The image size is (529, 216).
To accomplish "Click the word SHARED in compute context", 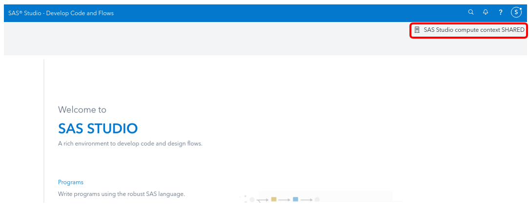I will (x=513, y=30).
